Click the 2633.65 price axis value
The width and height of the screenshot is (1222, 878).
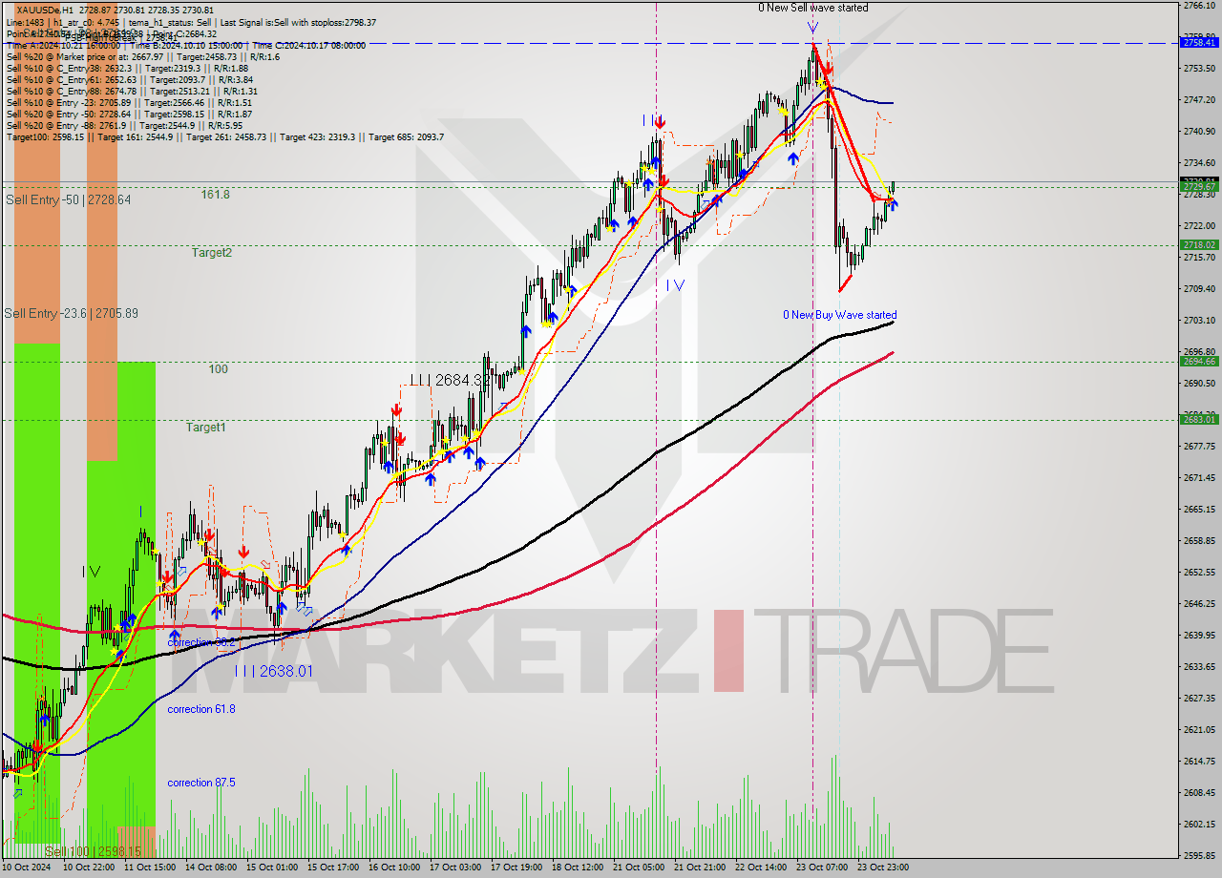[1200, 666]
